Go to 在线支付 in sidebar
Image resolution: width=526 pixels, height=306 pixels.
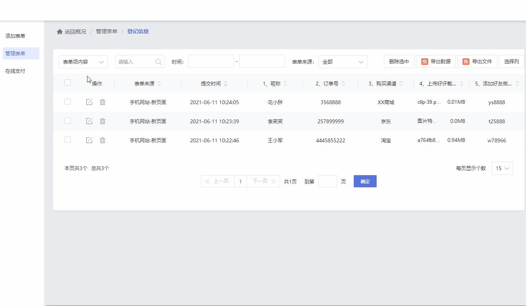coord(15,71)
